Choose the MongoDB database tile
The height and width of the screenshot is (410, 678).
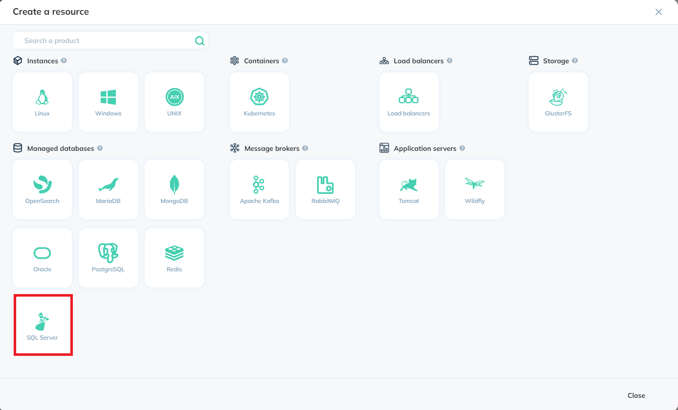[x=174, y=189]
